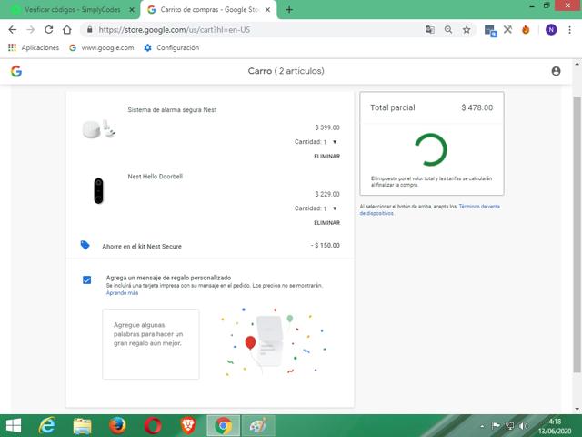The image size is (582, 437).
Task: Click the Nest Hello Doorbell product title
Action: coord(156,177)
